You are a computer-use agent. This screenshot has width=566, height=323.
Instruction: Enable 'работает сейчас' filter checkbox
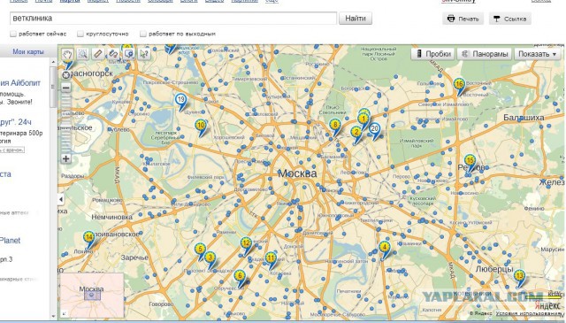pyautogui.click(x=13, y=34)
